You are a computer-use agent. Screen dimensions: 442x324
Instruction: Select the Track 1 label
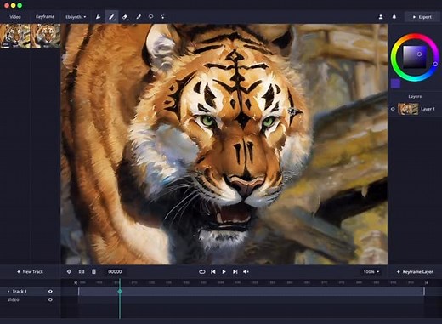coord(20,292)
